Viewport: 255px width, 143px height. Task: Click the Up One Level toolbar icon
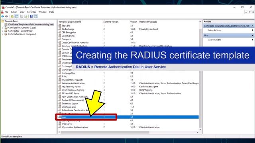pos(12,16)
